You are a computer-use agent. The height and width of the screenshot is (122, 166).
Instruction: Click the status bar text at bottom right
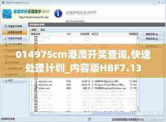pos(127,119)
